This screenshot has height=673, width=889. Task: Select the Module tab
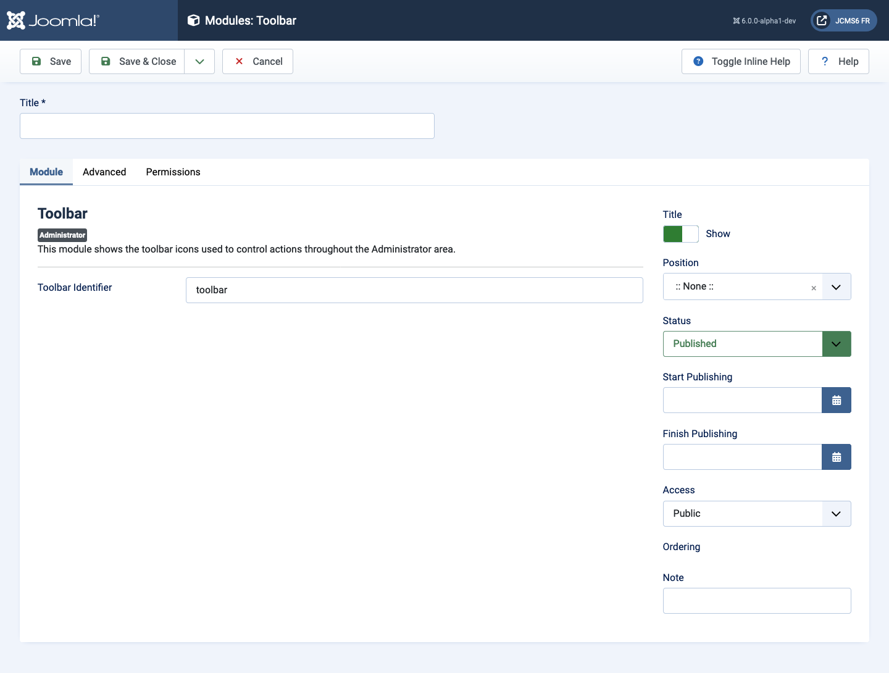(46, 172)
